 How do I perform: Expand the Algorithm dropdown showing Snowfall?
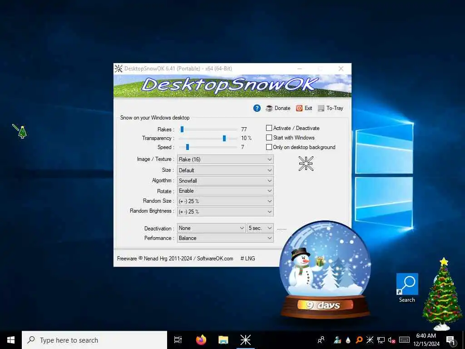(x=225, y=181)
